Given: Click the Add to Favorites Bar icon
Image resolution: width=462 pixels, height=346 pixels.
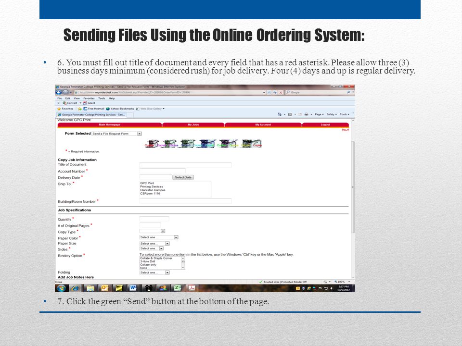Looking at the screenshot, I should pyautogui.click(x=79, y=109).
